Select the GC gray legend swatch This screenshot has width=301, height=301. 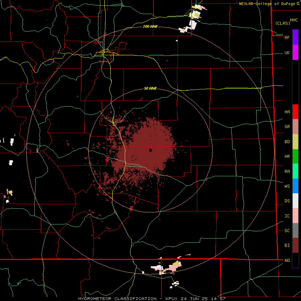pos(295,230)
